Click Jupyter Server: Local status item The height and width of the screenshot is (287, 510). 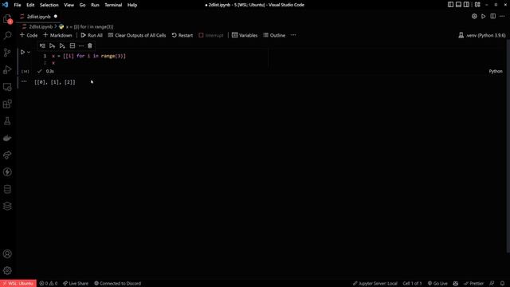375,284
